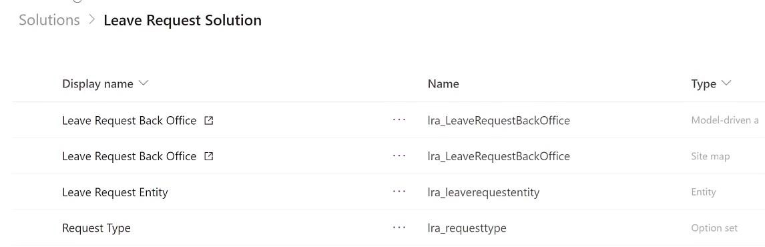Click the Type column header text

point(704,84)
